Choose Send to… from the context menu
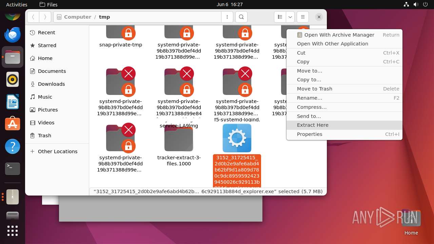 (344, 116)
